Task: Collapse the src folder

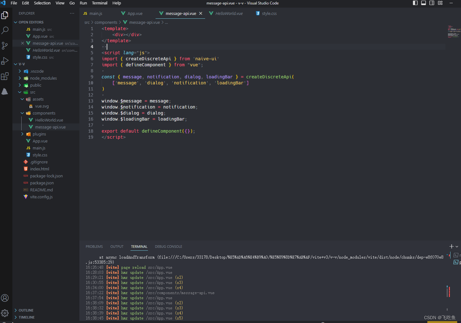Action: coord(46,92)
